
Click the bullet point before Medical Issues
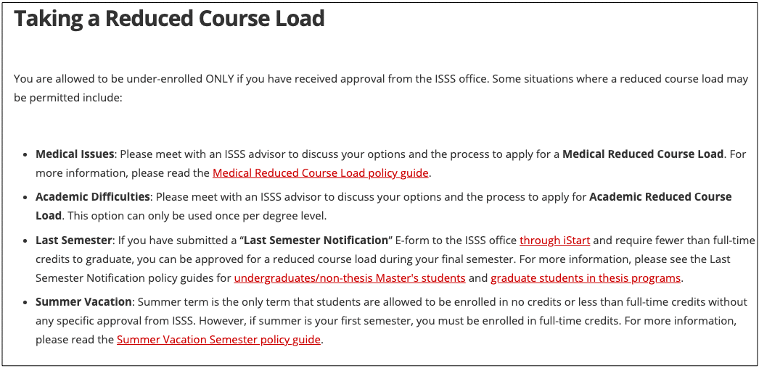(x=25, y=154)
